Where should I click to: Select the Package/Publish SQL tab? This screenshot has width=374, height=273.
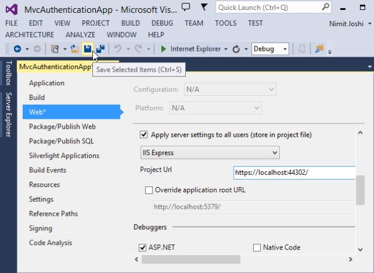(61, 141)
